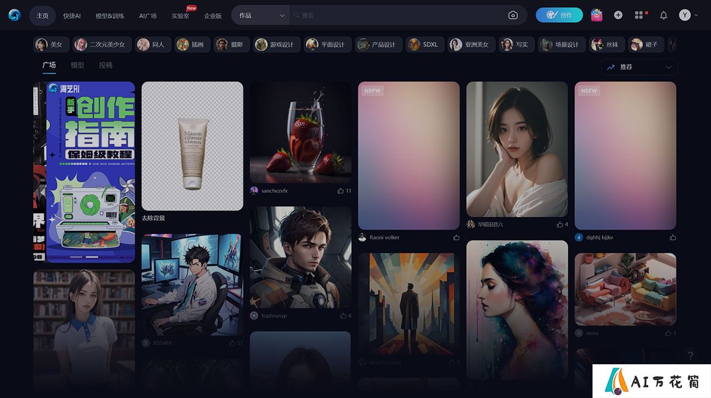The image size is (711, 398).
Task: Filter by SDXL category chip
Action: (424, 44)
